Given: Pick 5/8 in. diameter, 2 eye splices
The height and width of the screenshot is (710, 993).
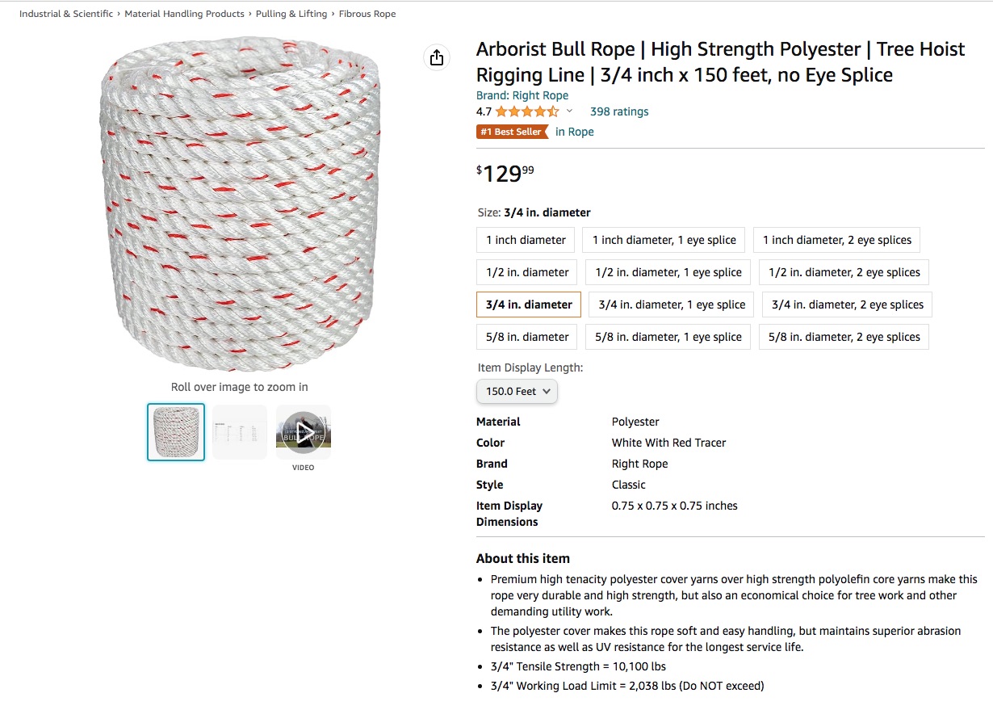Looking at the screenshot, I should [844, 337].
